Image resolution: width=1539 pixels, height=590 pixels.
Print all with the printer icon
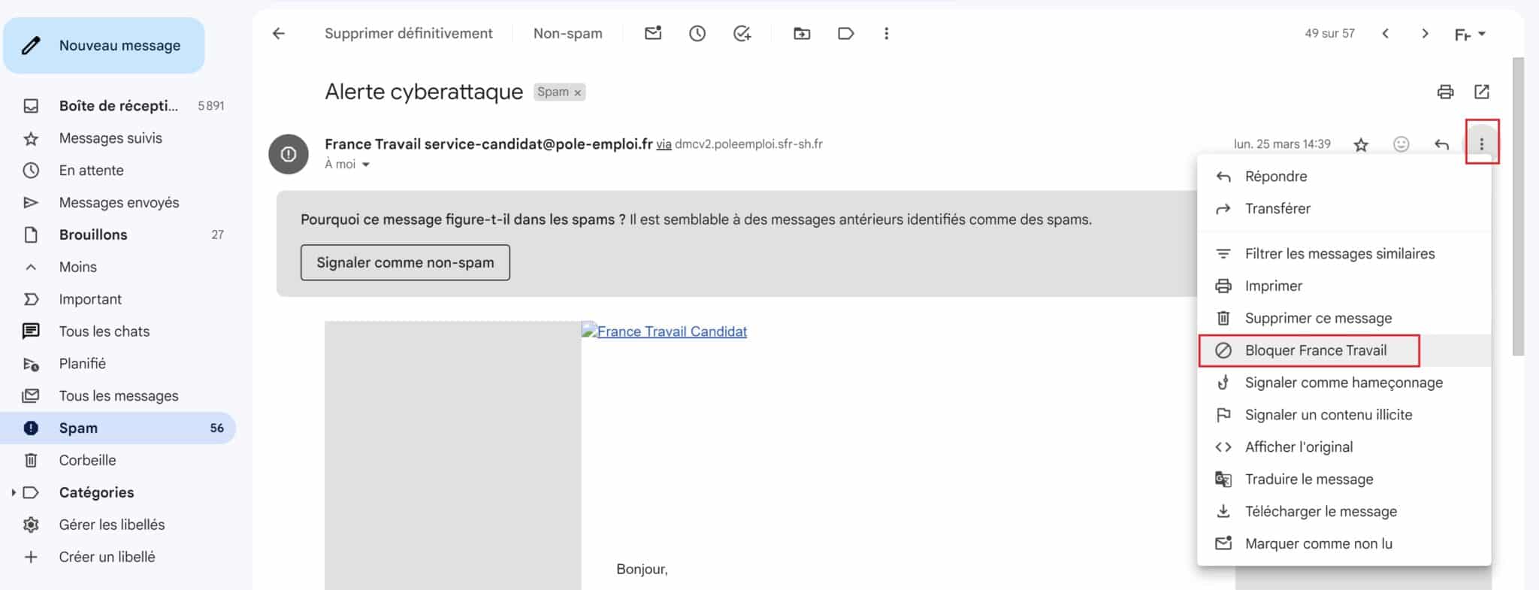pyautogui.click(x=1445, y=92)
